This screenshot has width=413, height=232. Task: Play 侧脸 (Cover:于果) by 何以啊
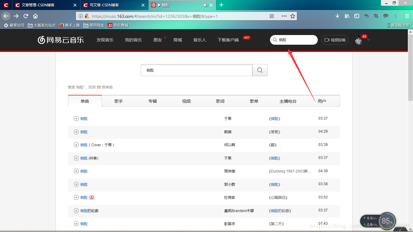point(76,145)
